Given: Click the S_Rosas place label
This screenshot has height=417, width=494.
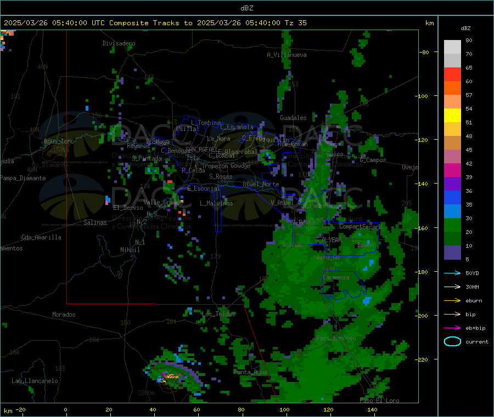Looking at the screenshot, I should (x=221, y=176).
